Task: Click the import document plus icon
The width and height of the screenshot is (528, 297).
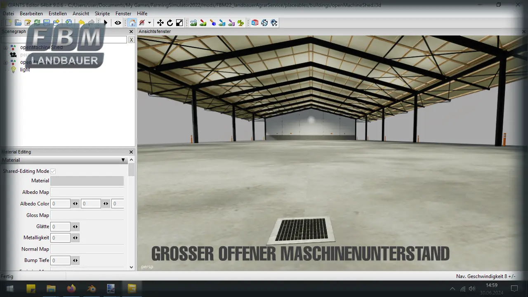Action: [68, 23]
